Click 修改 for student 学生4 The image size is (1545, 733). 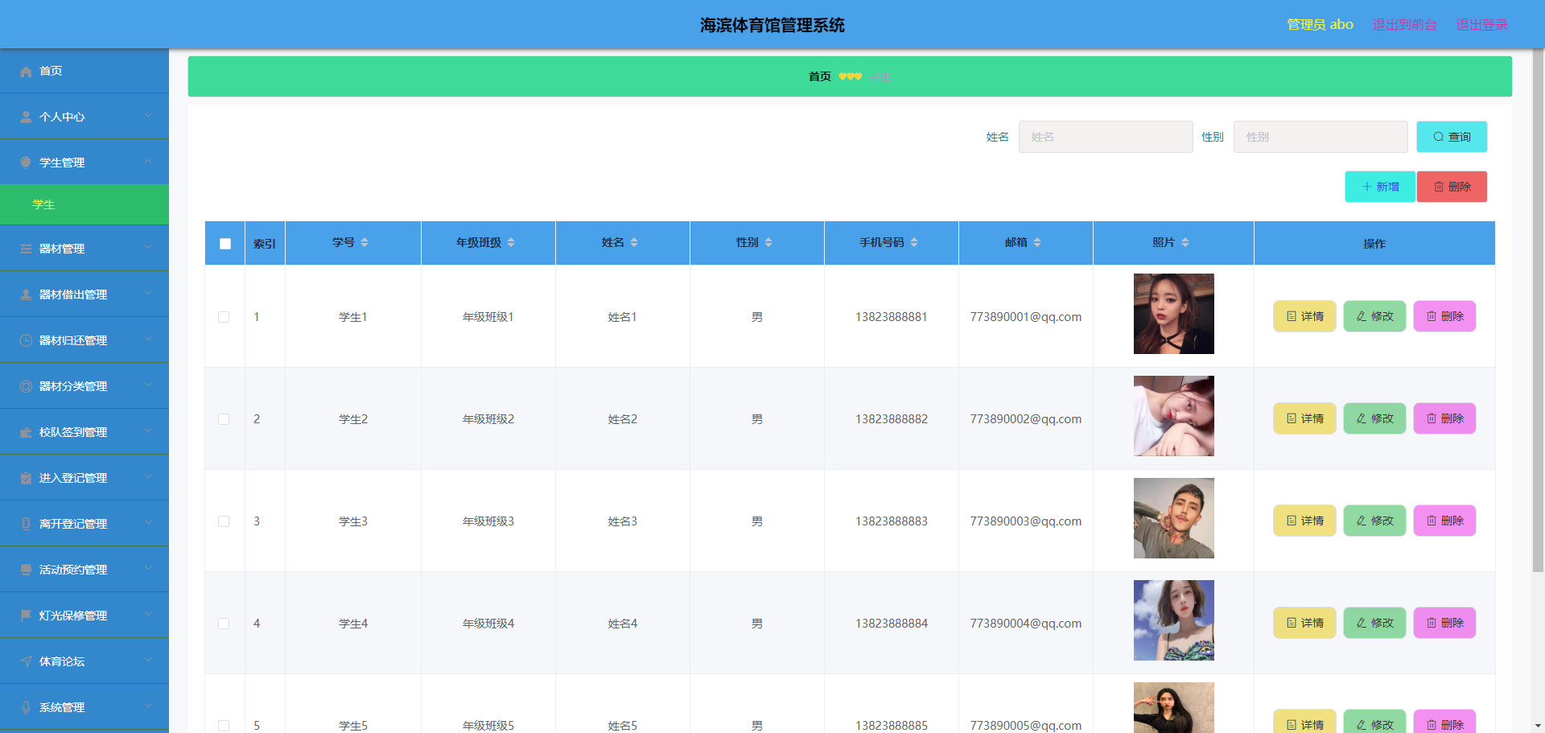coord(1374,623)
